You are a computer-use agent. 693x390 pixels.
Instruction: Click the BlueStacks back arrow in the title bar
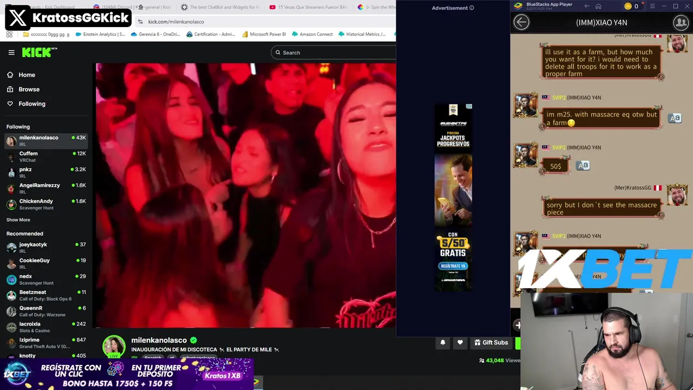point(587,6)
